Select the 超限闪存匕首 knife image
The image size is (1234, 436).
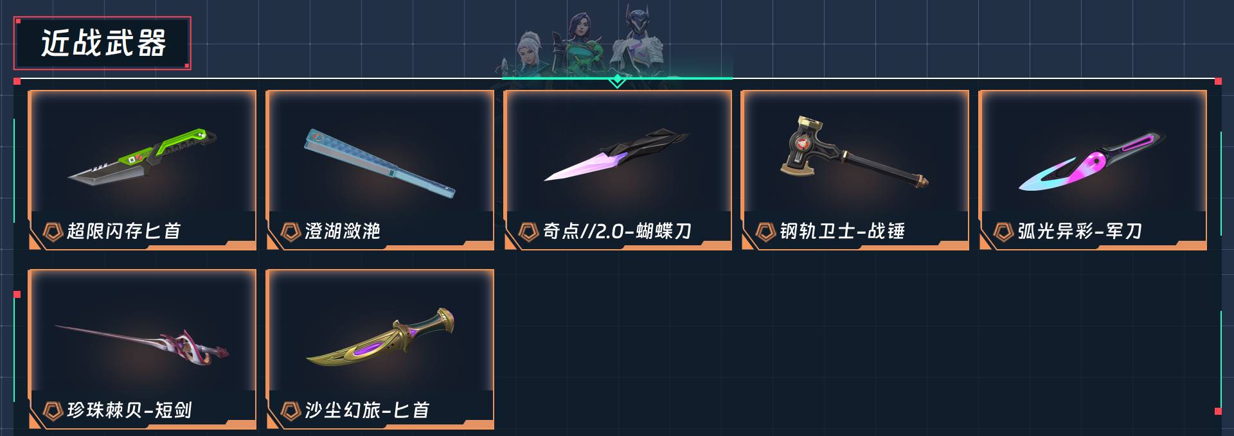click(x=143, y=157)
